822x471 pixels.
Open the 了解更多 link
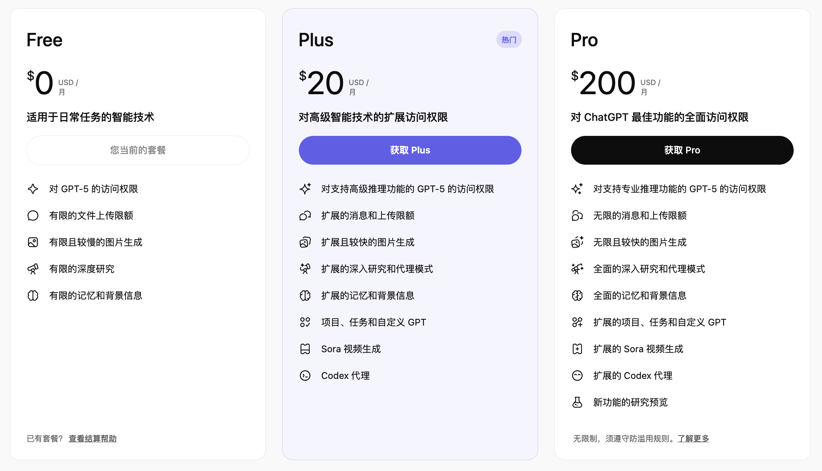tap(693, 438)
